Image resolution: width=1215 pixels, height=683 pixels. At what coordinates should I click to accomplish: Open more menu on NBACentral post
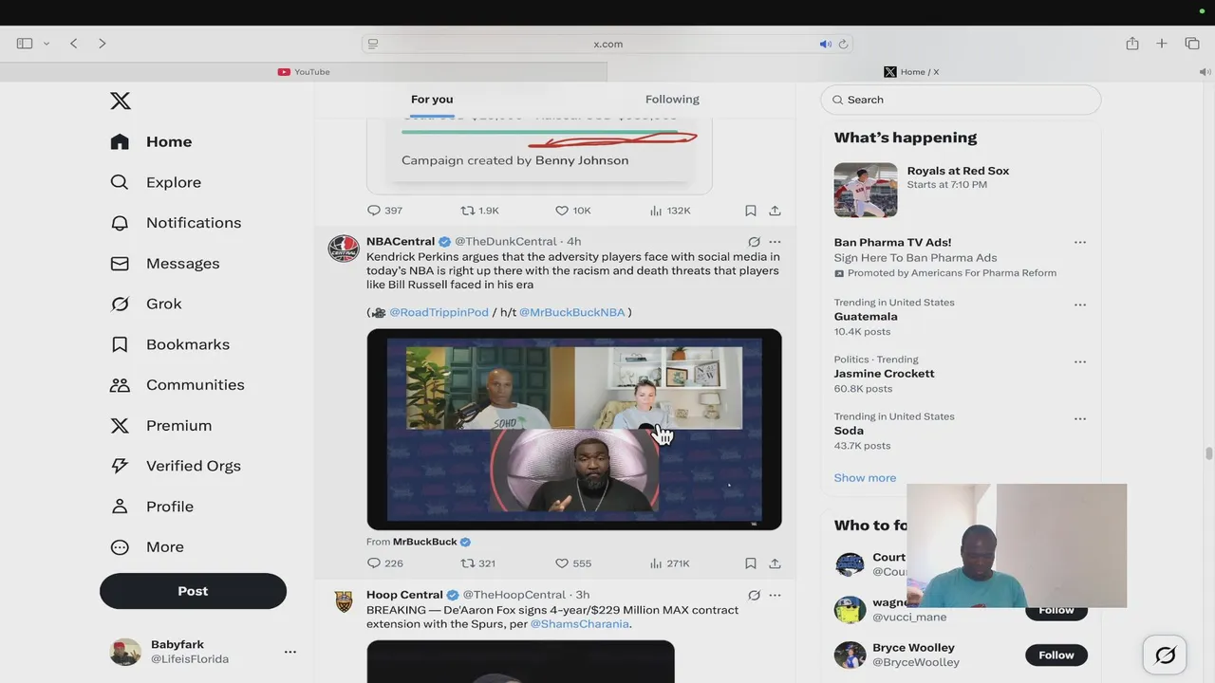point(775,242)
